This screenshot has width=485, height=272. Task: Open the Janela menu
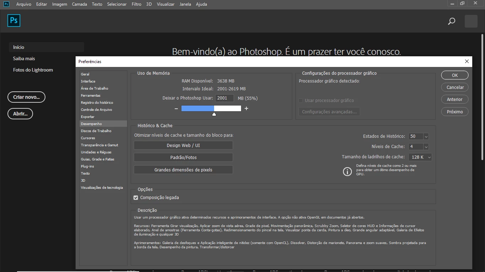click(185, 4)
